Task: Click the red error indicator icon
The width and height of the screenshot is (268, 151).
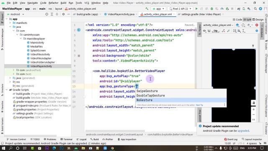Action: tap(257, 25)
